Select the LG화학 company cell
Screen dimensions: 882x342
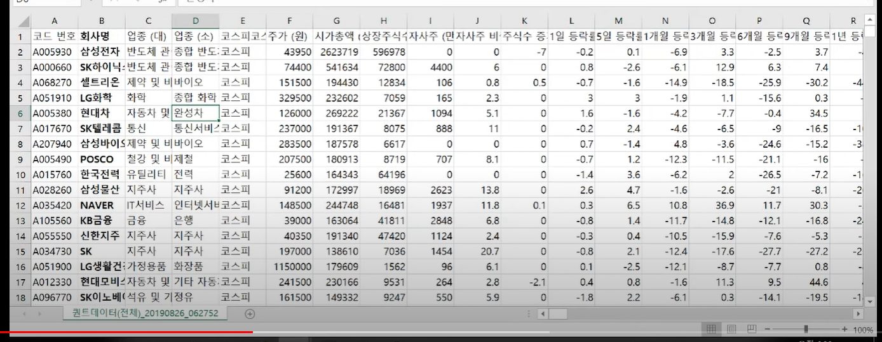(x=102, y=98)
